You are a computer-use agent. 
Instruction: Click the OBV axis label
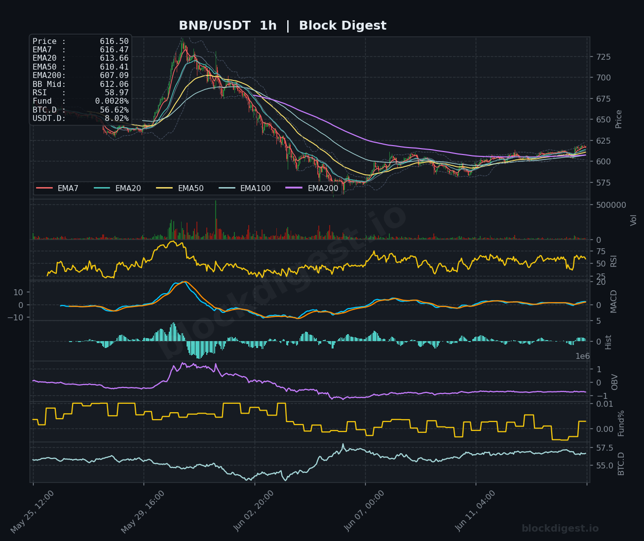(614, 382)
